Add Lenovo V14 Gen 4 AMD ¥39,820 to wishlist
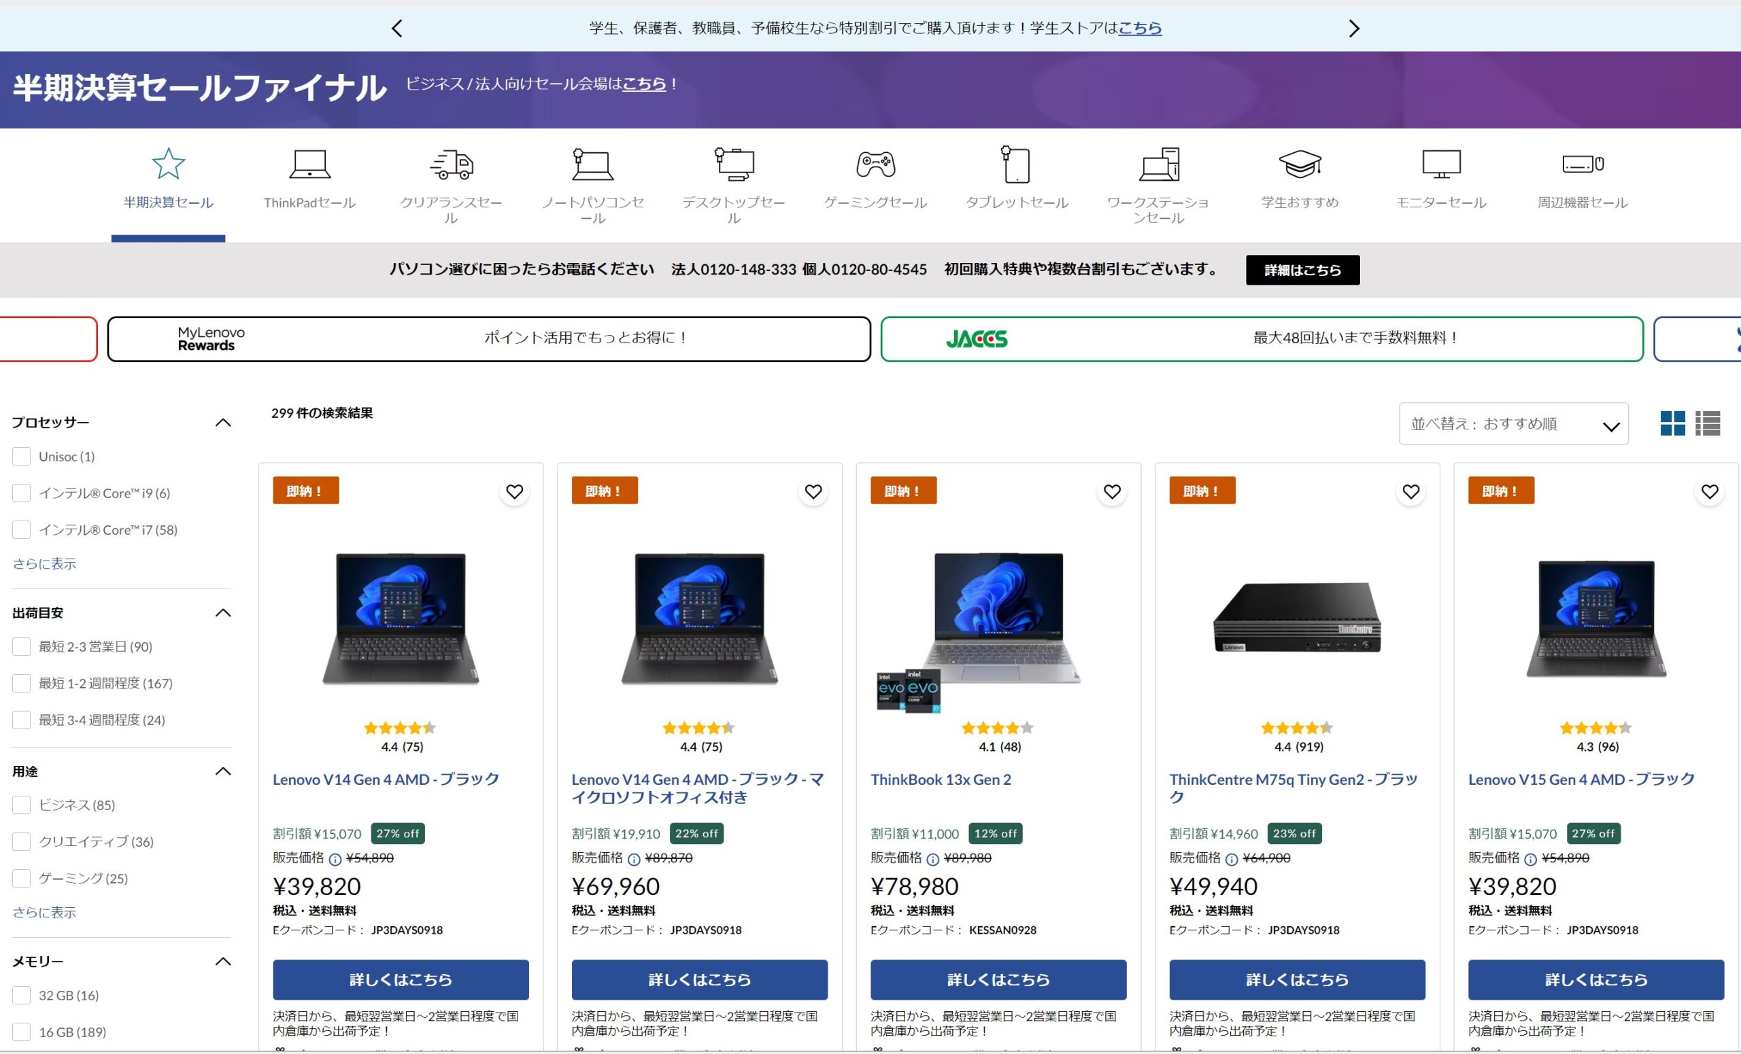Image resolution: width=1741 pixels, height=1054 pixels. [x=514, y=491]
